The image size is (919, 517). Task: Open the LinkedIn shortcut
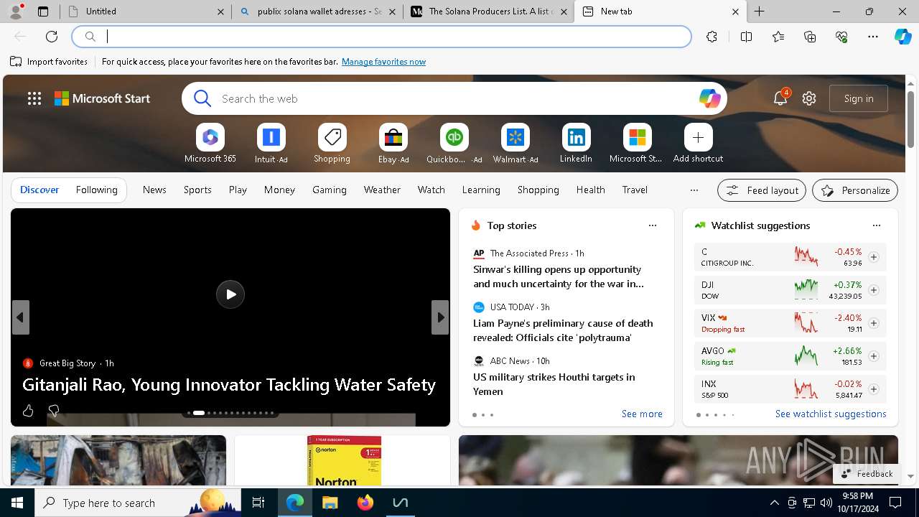[576, 144]
